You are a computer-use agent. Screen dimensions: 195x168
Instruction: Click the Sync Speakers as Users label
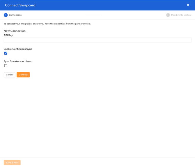pos(17,61)
